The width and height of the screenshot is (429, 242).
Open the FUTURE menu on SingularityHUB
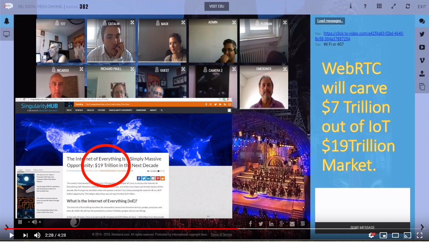point(101,110)
